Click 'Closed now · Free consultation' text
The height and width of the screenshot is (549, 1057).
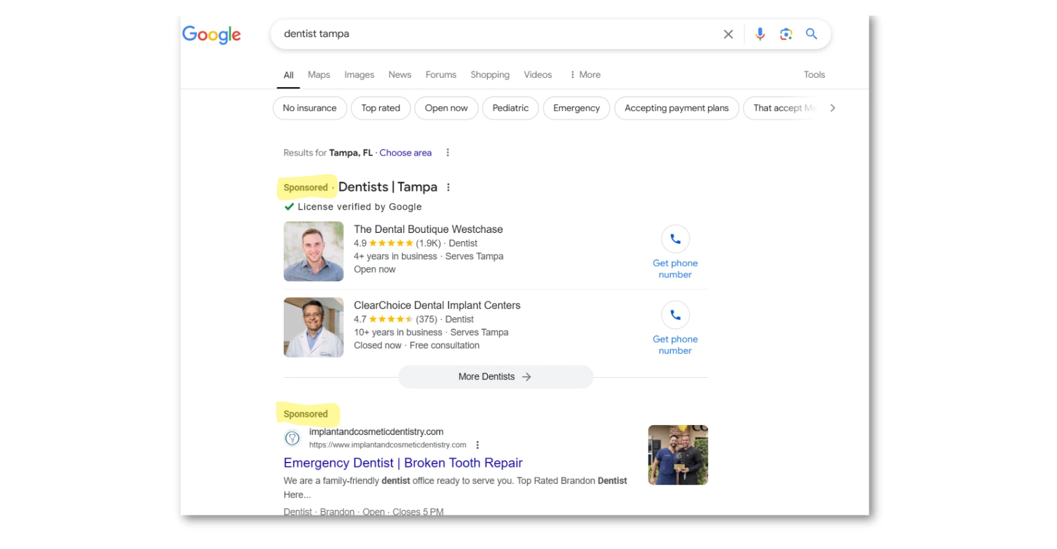click(x=417, y=345)
